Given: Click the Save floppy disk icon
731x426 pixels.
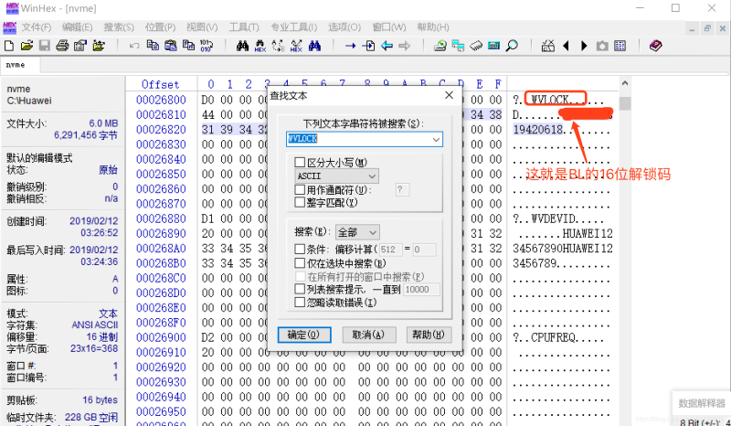Looking at the screenshot, I should 44,46.
